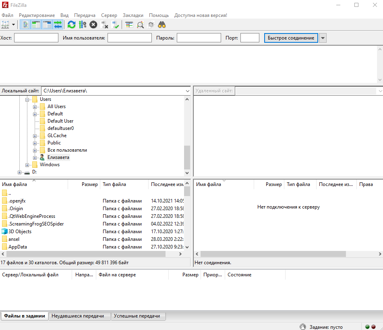Screen dimensions: 383x330
Task: Open the Site Manager icon
Action: (5, 25)
